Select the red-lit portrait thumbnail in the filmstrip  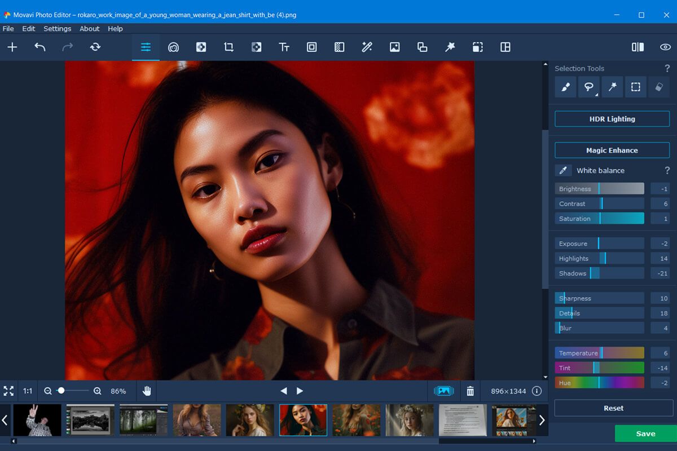[x=303, y=419]
